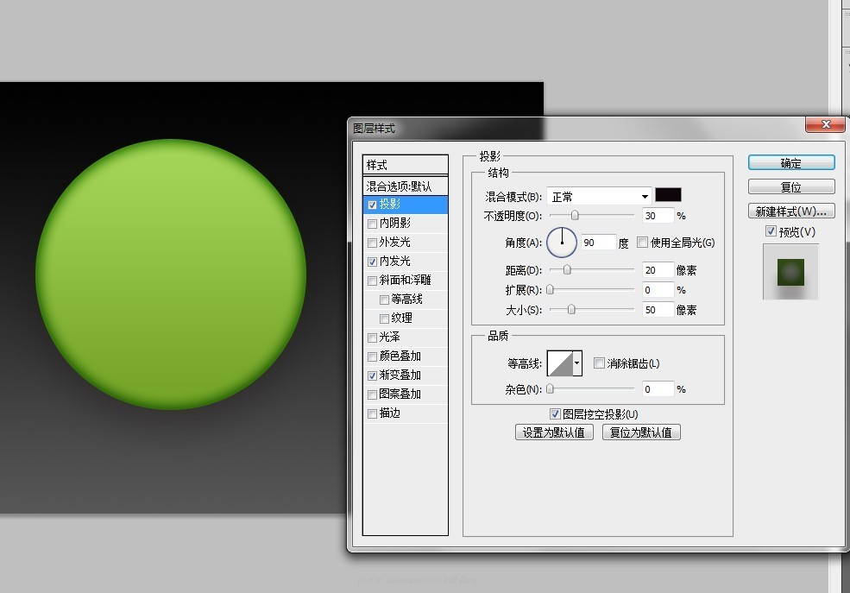Select the 图案叠加 (Pattern Overlay) style
850x593 pixels.
tap(397, 394)
